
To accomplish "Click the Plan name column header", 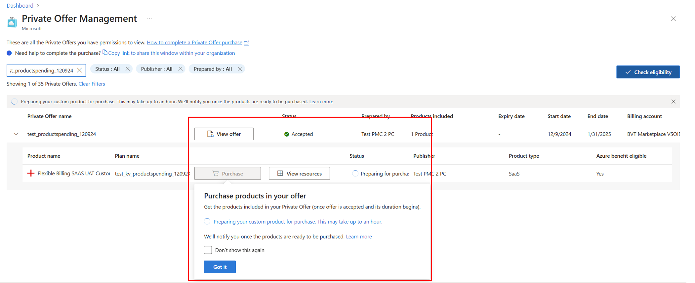I will point(127,156).
